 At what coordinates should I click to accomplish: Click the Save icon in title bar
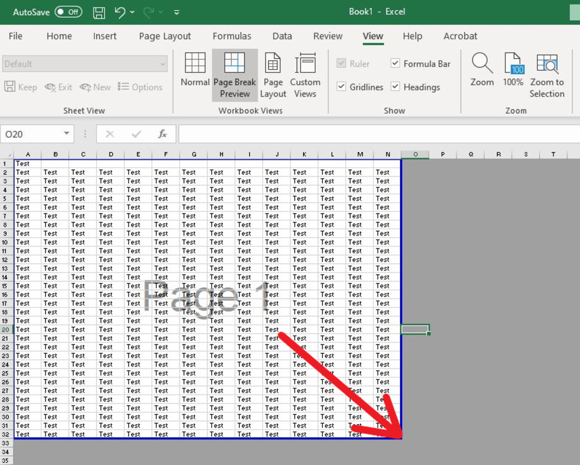coord(99,12)
